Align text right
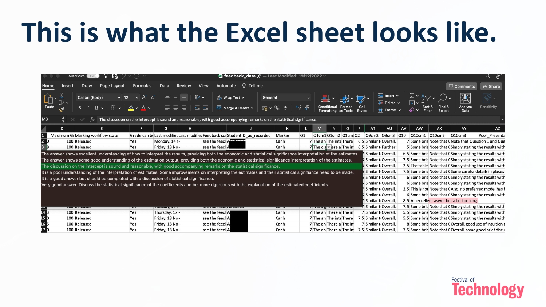546x307 pixels. point(184,108)
